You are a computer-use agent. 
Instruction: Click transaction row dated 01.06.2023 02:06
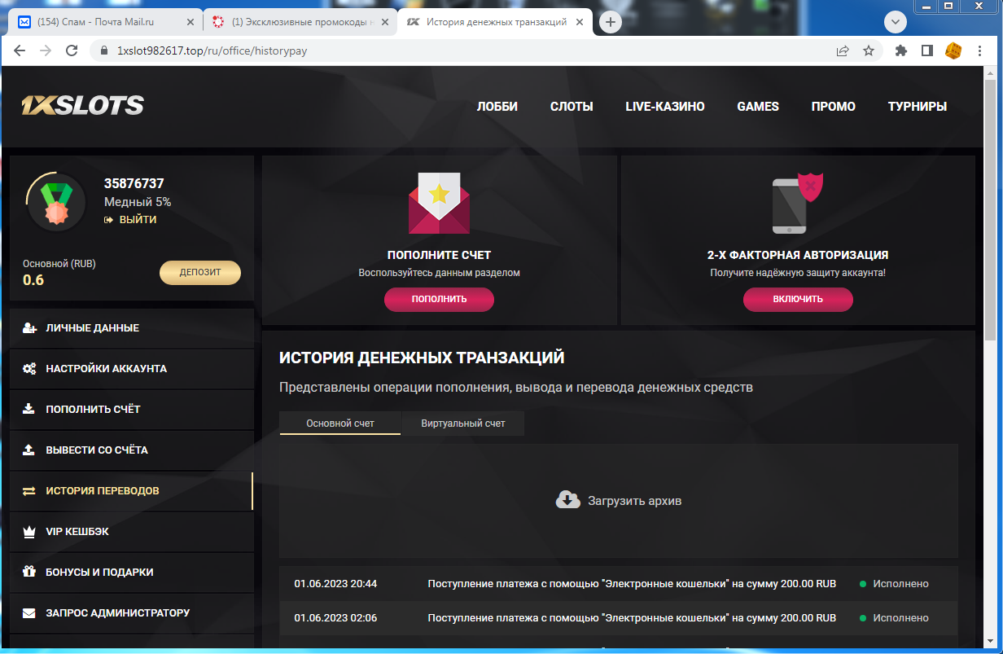click(x=619, y=618)
